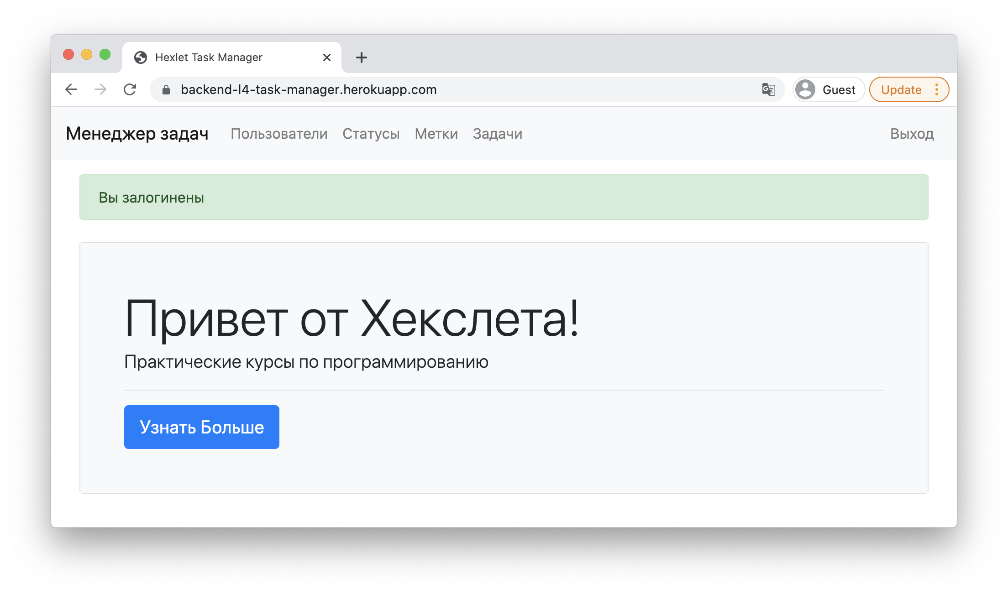Open the browser three-dot menu

coord(937,89)
